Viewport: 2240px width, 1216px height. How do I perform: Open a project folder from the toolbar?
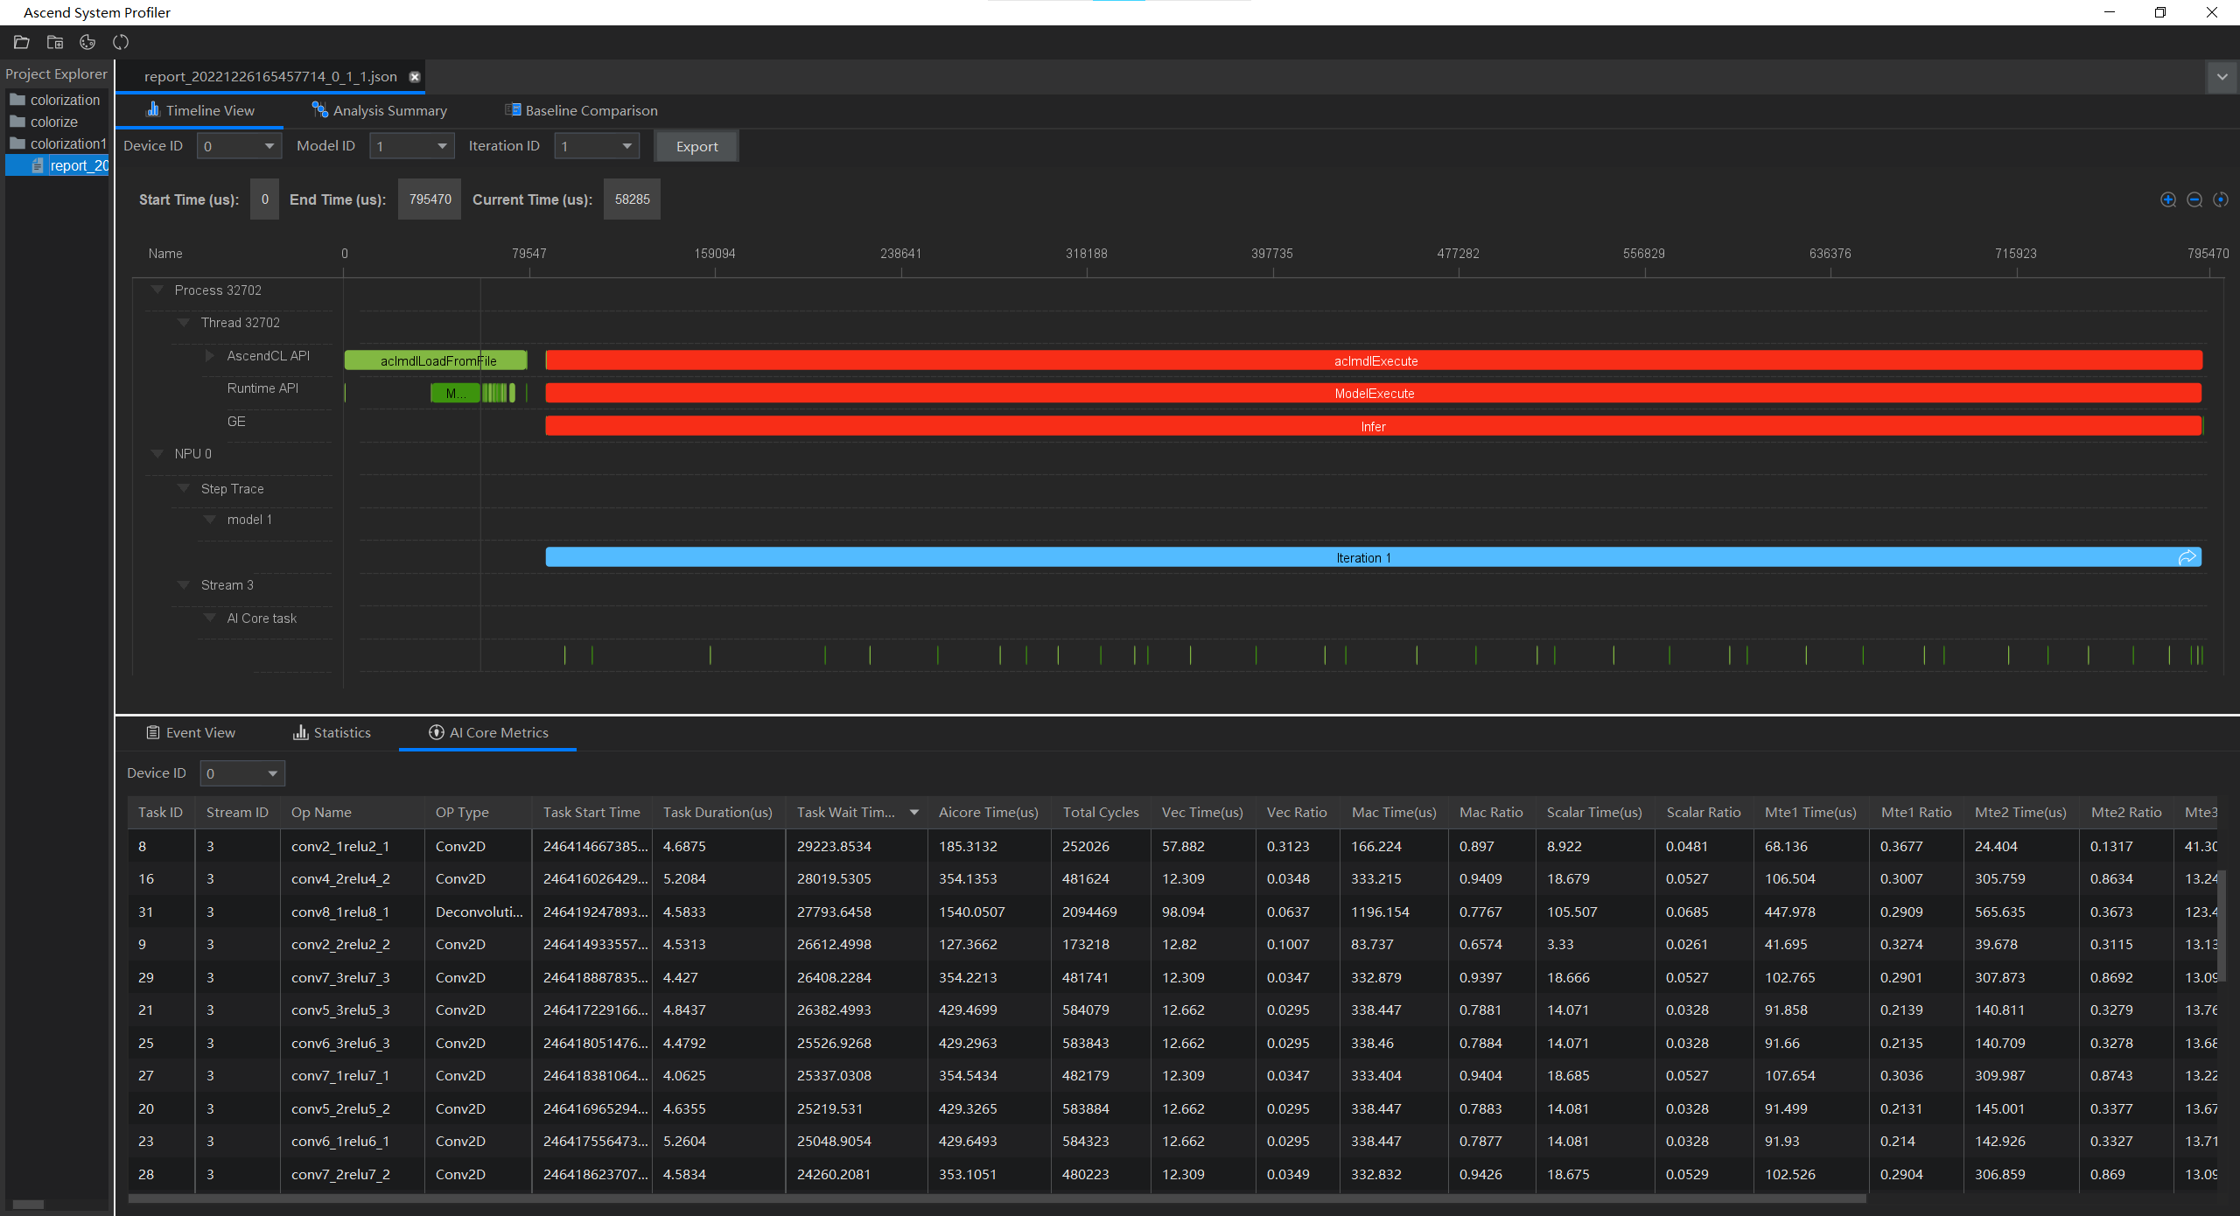22,42
